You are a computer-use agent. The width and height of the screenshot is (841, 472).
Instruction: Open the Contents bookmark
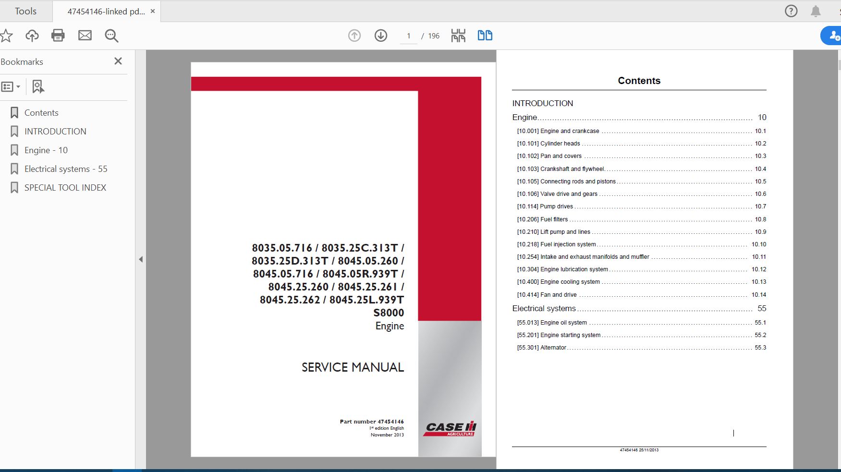pyautogui.click(x=41, y=113)
